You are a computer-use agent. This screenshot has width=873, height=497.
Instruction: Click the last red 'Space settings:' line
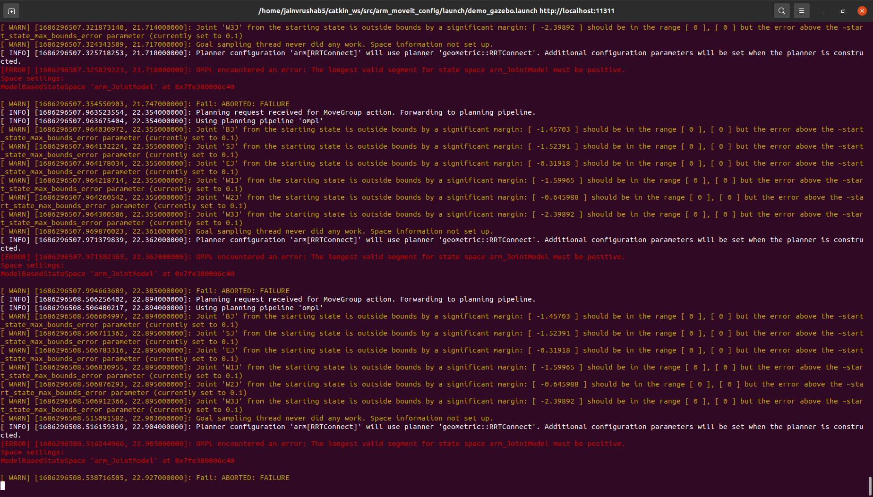coord(32,452)
